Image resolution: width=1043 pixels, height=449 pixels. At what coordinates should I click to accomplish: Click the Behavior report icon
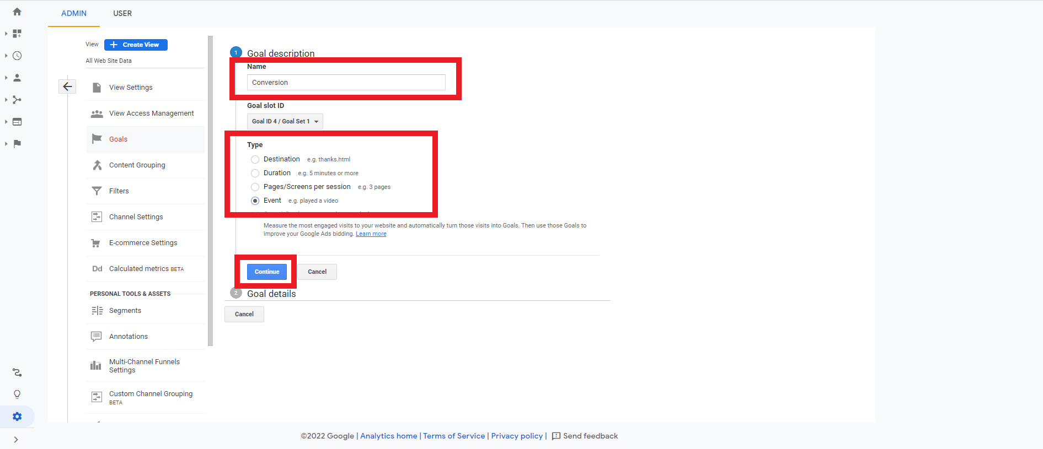(x=17, y=122)
